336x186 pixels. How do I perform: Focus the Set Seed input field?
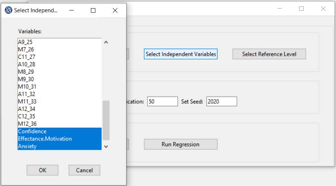click(222, 102)
